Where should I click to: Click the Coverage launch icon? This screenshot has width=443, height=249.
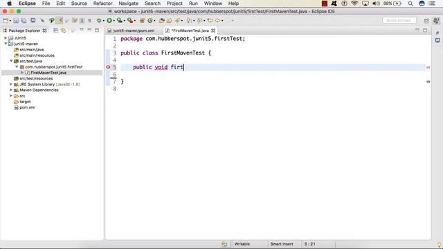click(x=120, y=20)
